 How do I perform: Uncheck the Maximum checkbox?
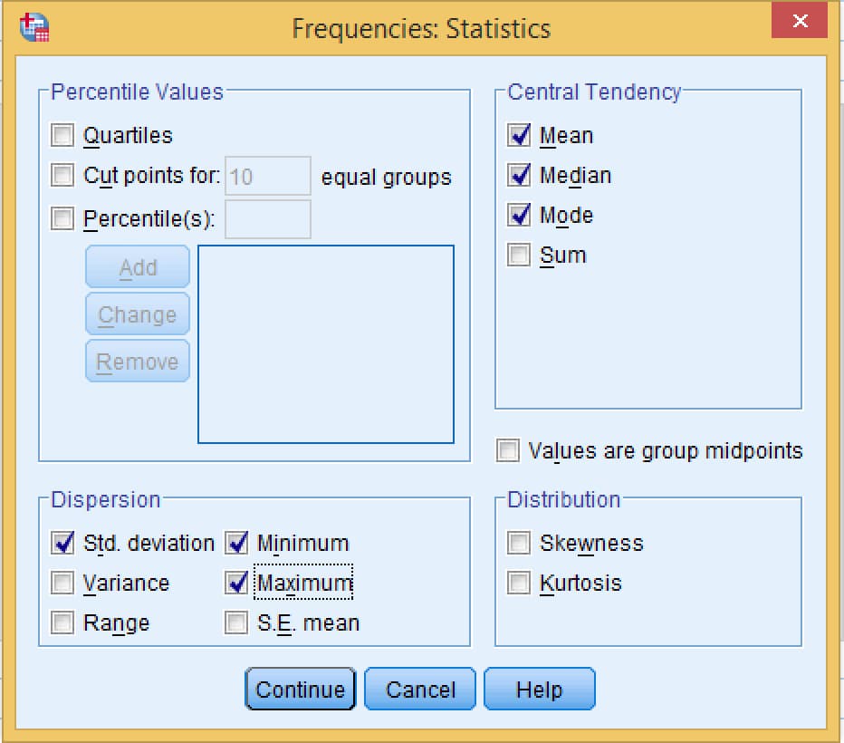pos(236,583)
